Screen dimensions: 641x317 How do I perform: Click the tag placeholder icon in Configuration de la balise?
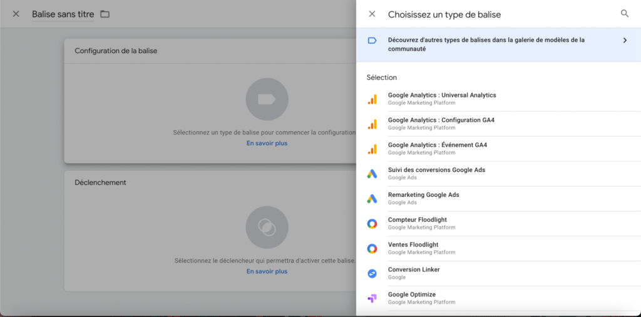pos(267,99)
